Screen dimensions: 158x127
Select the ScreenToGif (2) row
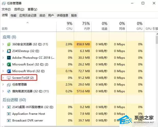pyautogui.click(x=72, y=78)
